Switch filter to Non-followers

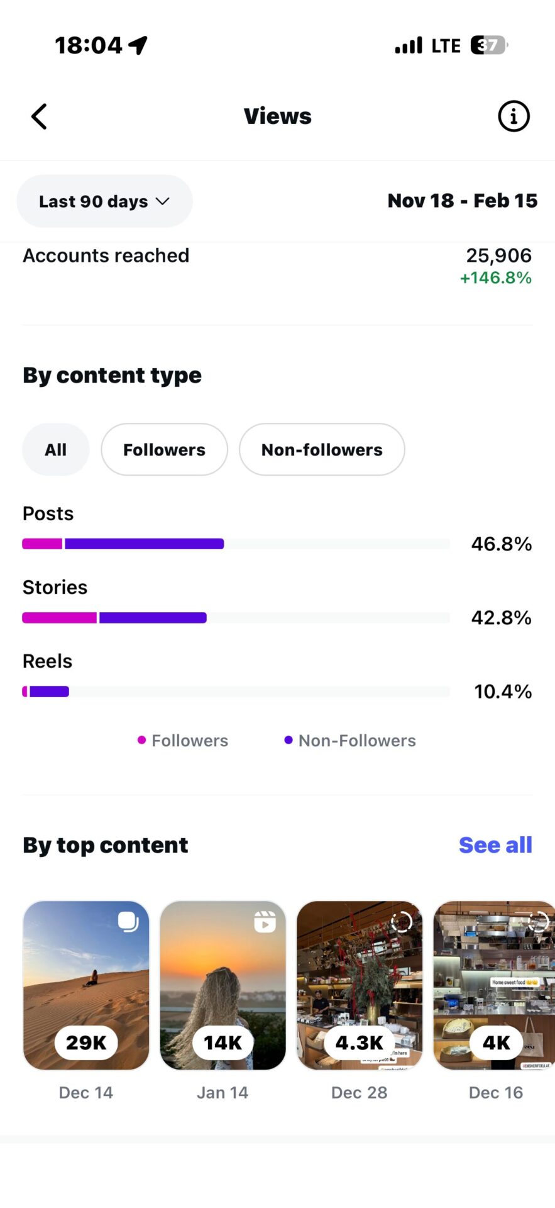pos(322,450)
